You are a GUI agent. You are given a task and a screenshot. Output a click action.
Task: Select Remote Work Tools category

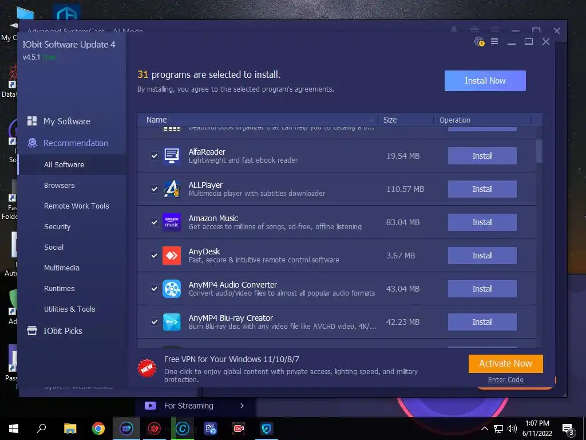point(76,206)
